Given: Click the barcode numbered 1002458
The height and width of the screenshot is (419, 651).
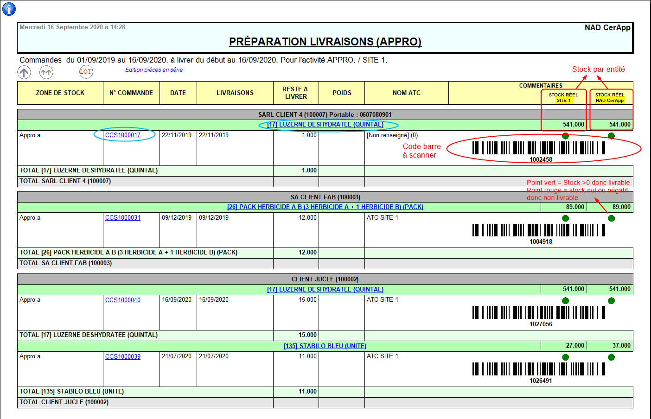Looking at the screenshot, I should tap(538, 148).
